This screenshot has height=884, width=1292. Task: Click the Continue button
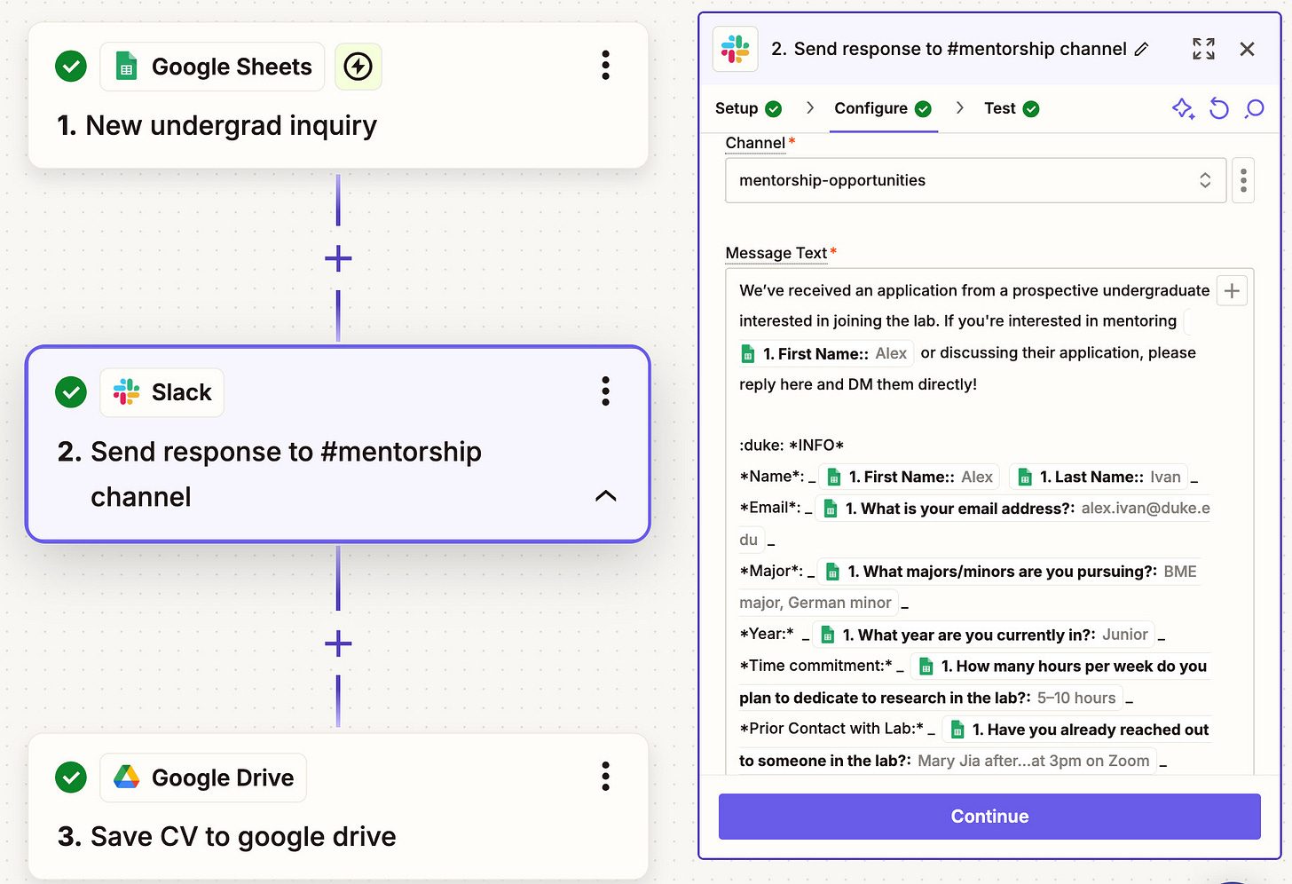(x=989, y=817)
